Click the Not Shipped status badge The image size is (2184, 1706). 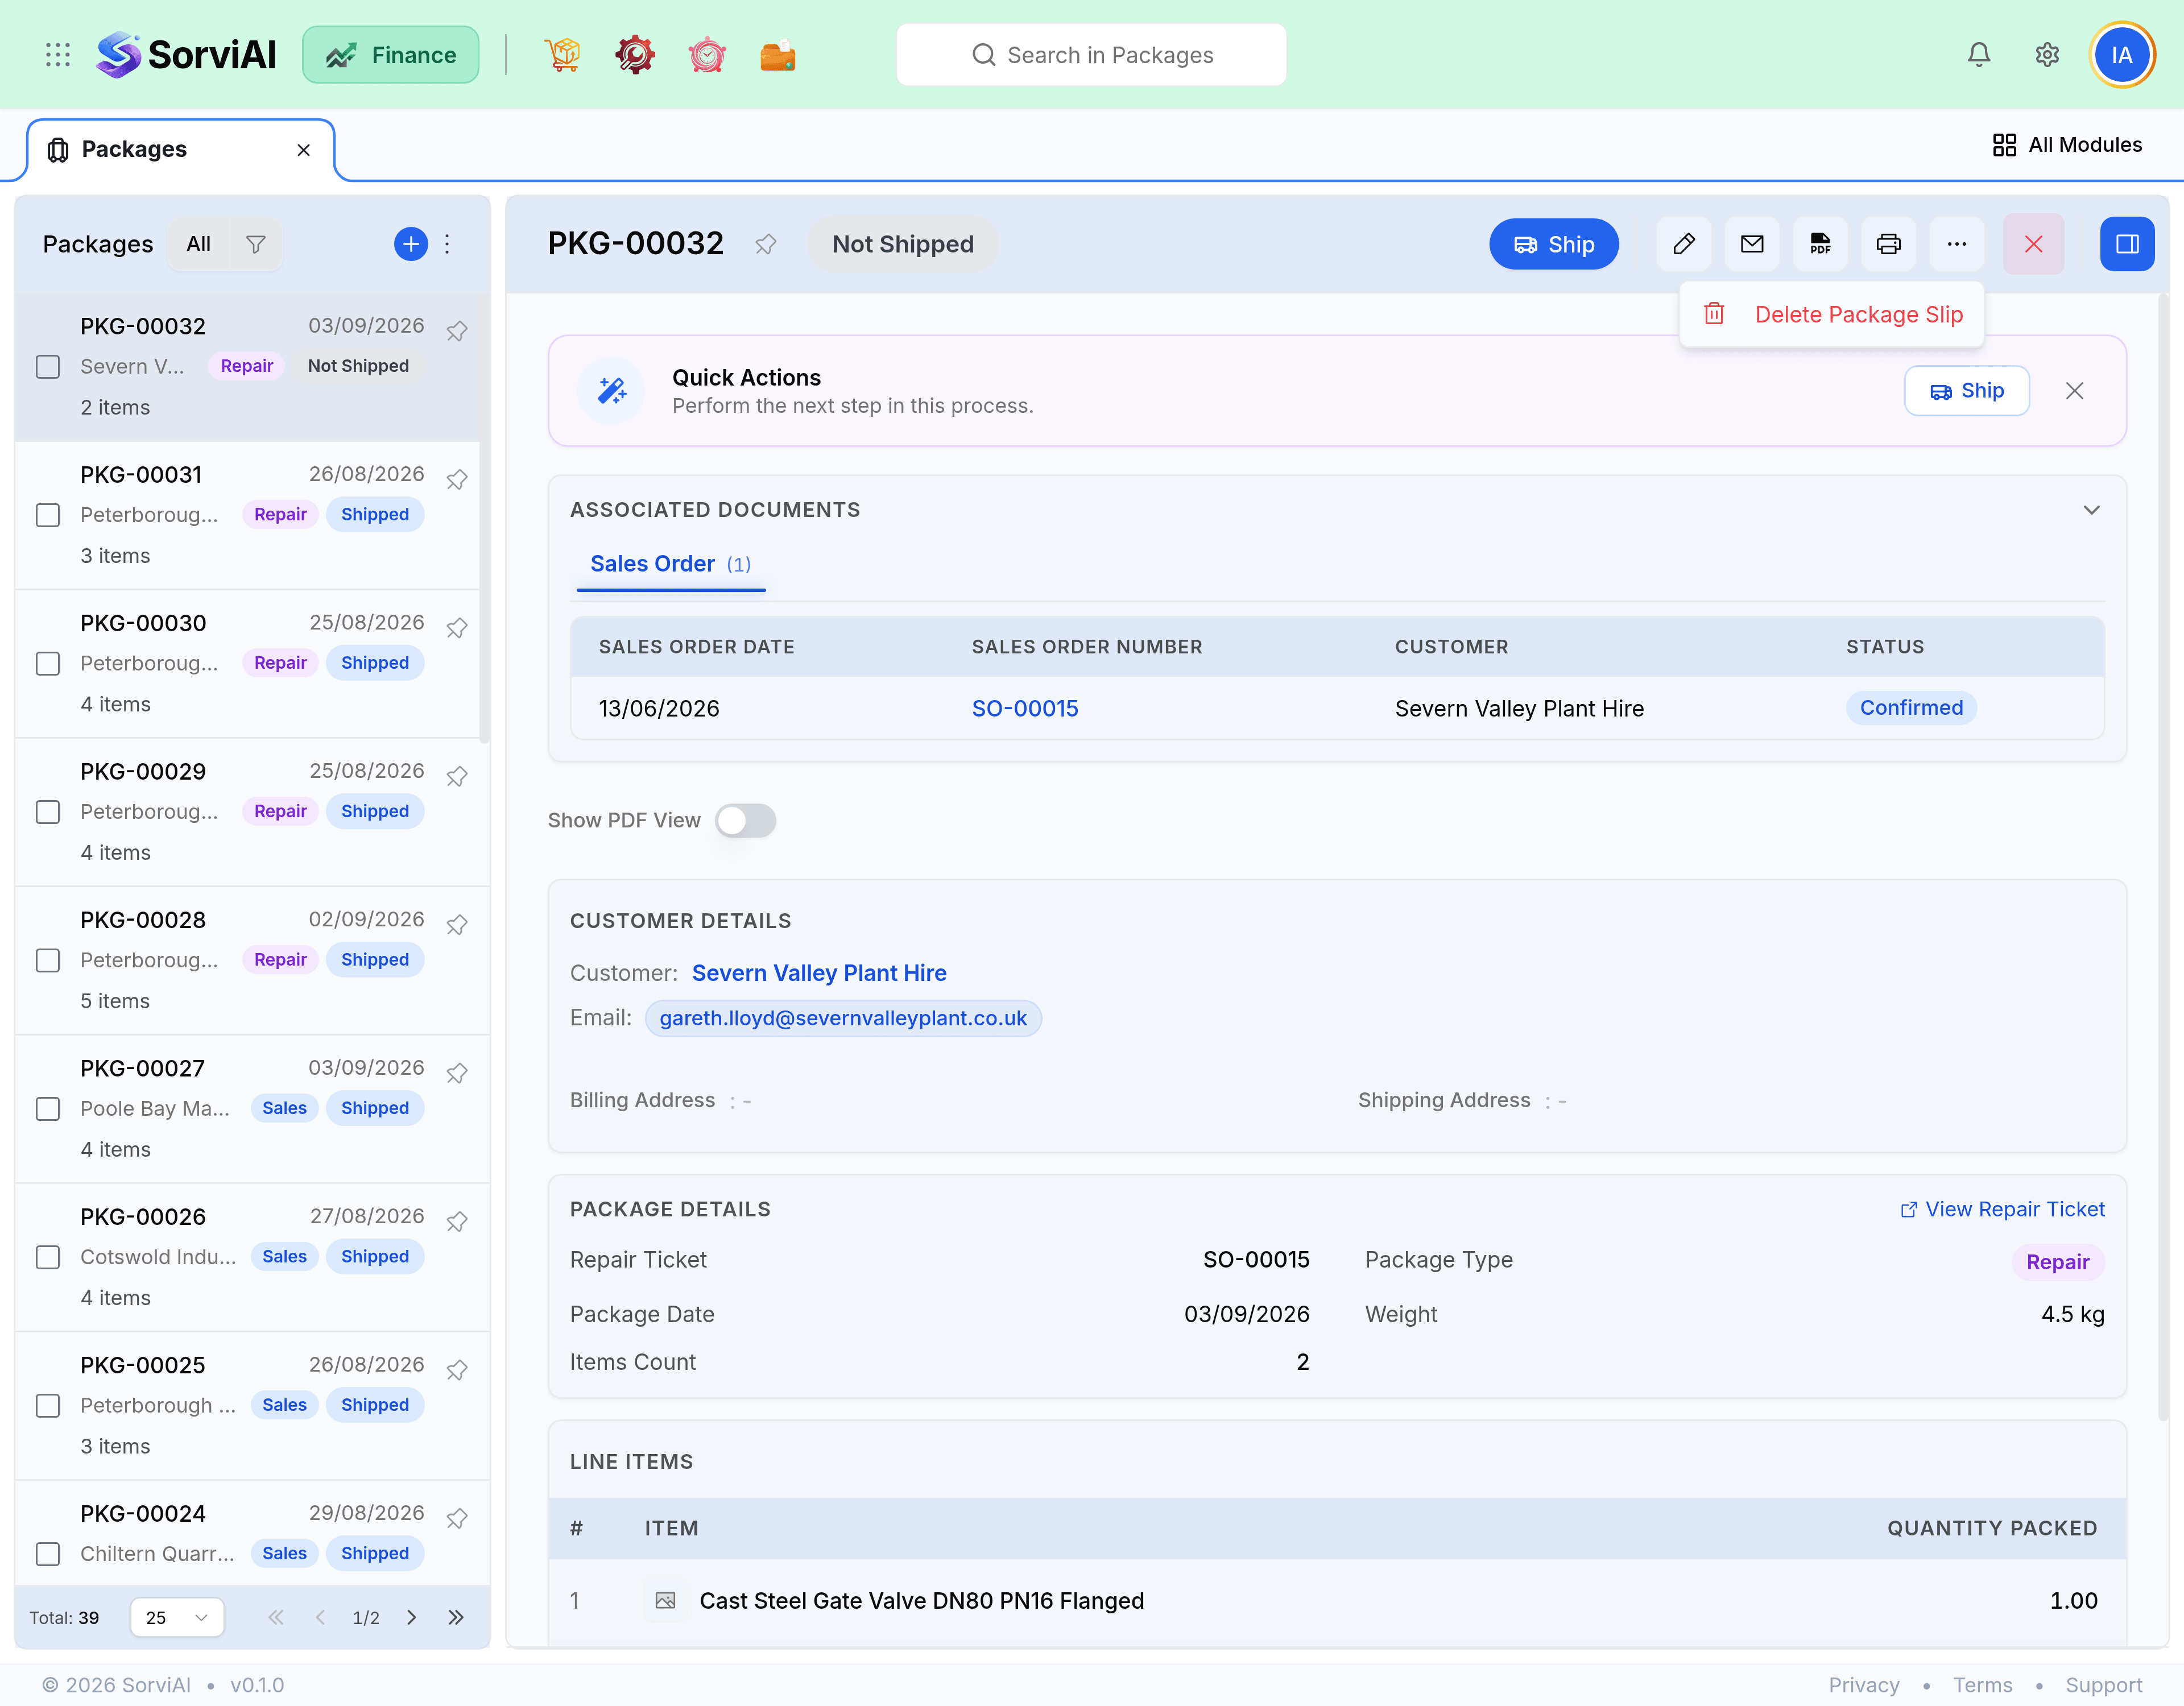point(903,244)
